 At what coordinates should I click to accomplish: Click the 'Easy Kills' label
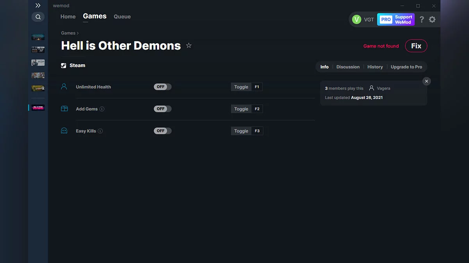click(86, 131)
